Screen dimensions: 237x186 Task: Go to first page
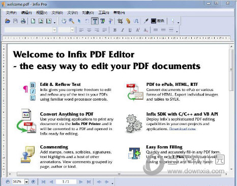[43, 182]
